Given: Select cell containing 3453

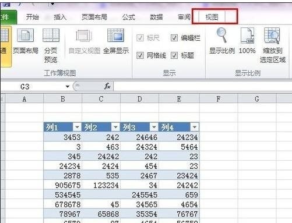Looking at the screenshot, I should point(62,137).
